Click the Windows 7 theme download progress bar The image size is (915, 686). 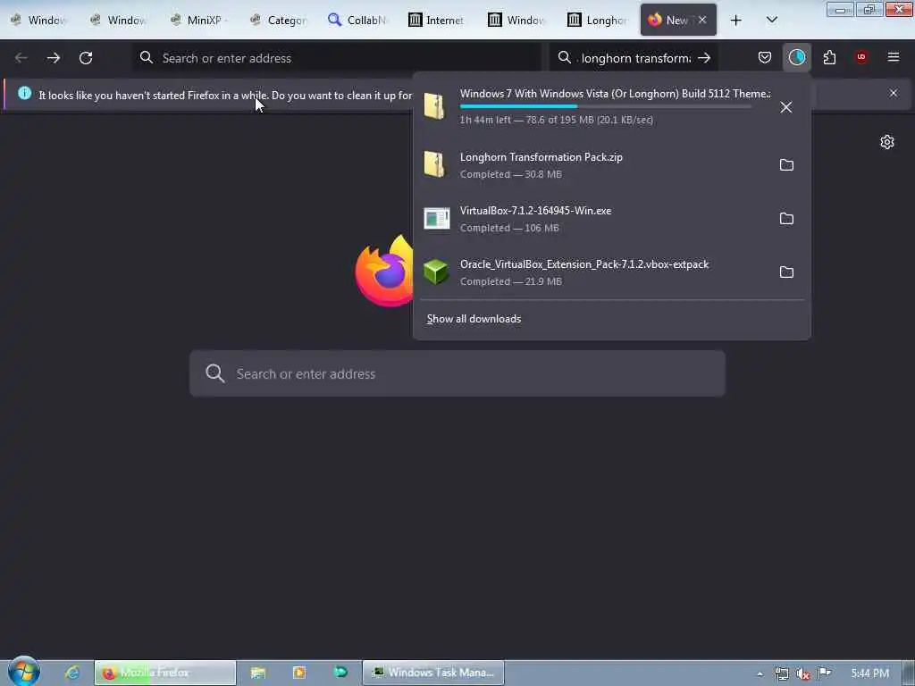pyautogui.click(x=606, y=106)
